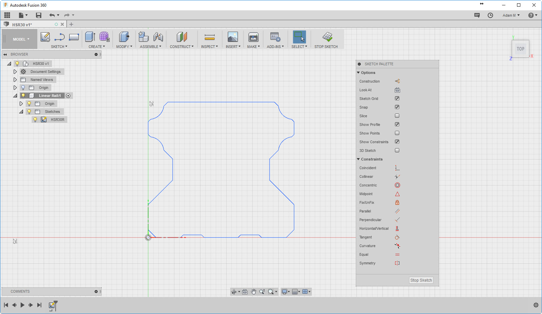Image resolution: width=542 pixels, height=314 pixels.
Task: Apply the Coincident constraint icon
Action: [x=397, y=168]
